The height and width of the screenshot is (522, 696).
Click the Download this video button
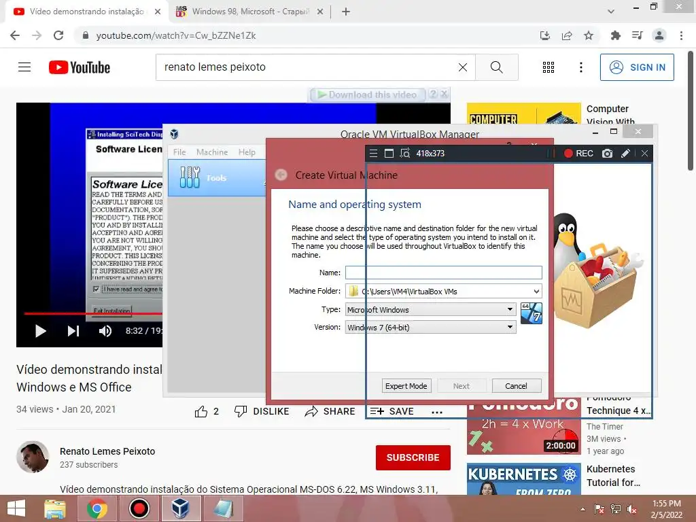click(368, 94)
